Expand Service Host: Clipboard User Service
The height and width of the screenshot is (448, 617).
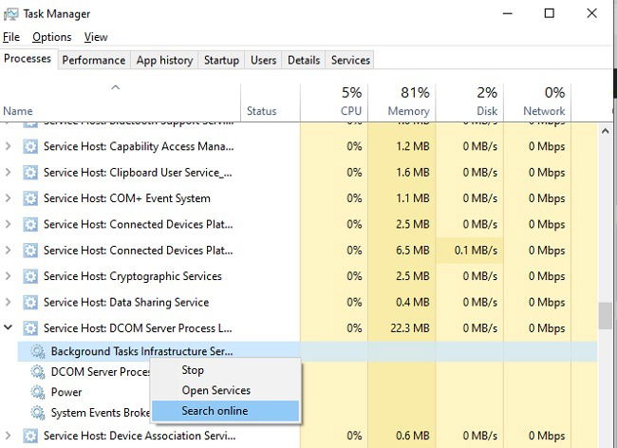tap(8, 173)
